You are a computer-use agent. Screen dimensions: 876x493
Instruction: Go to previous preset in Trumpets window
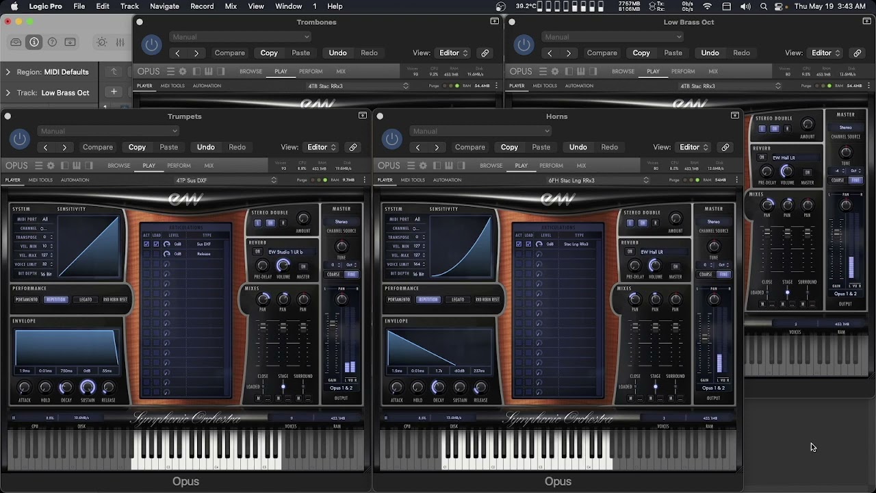click(x=46, y=147)
